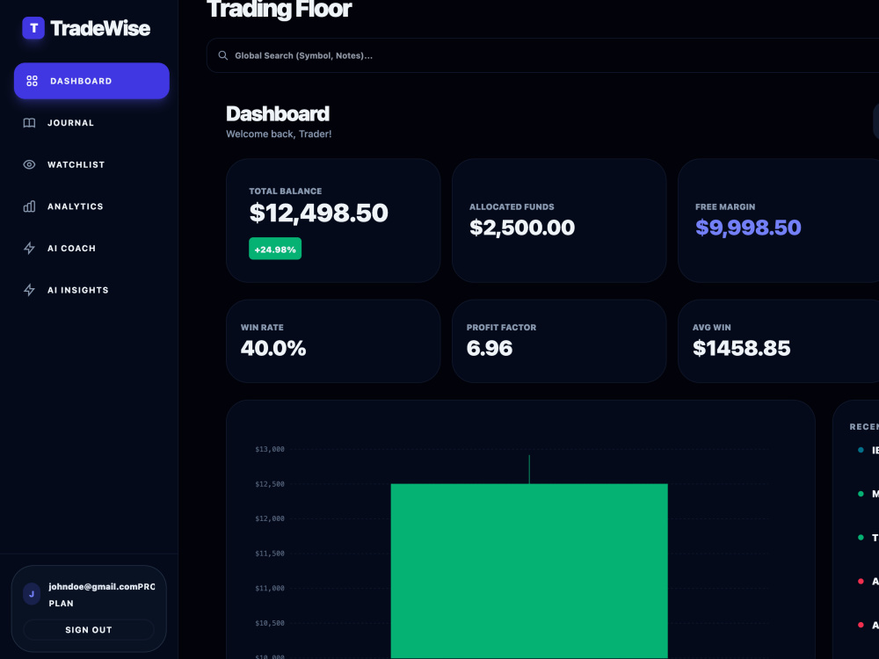Viewport: 879px width, 659px height.
Task: Click the Dashboard grid icon in sidebar
Action: (32, 81)
